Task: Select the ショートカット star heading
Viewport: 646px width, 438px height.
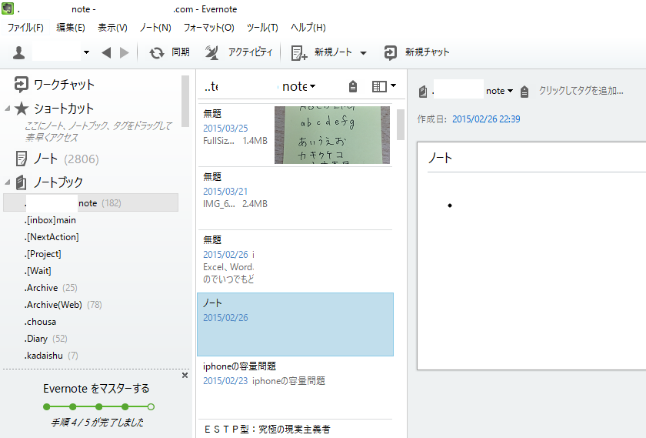Action: coord(54,109)
